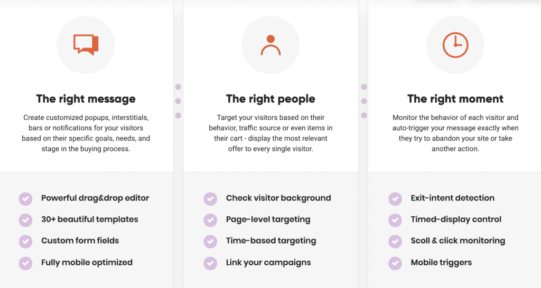Viewport: 541px width, 288px height.
Task: Click the 'Link your campaigns' feature text
Action: coord(268,262)
